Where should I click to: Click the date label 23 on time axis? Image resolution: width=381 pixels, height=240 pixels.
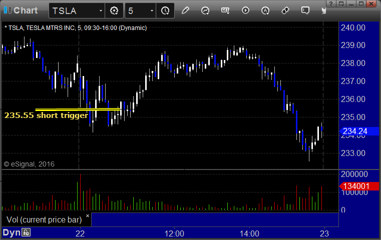pyautogui.click(x=324, y=233)
